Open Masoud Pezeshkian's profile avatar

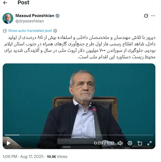8,18
